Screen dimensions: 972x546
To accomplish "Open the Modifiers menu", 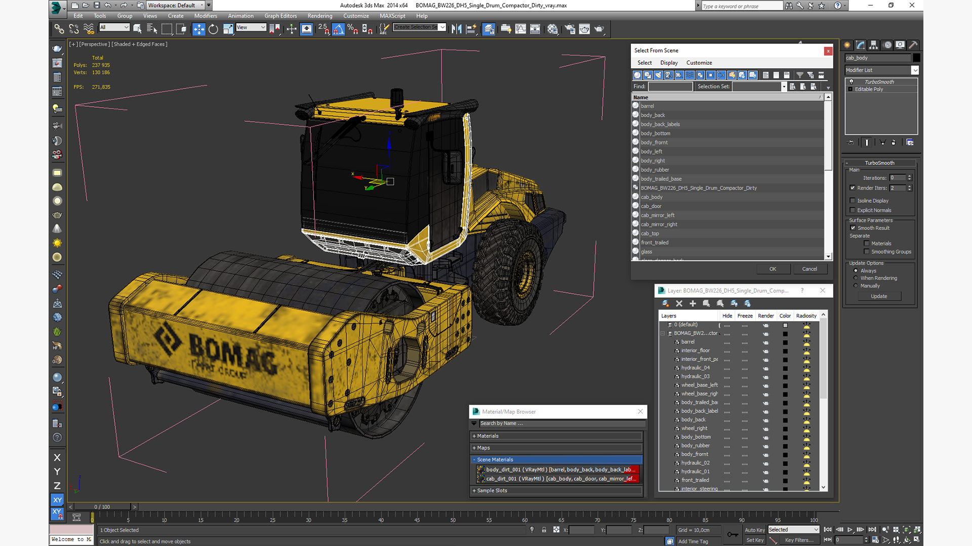I will (206, 16).
